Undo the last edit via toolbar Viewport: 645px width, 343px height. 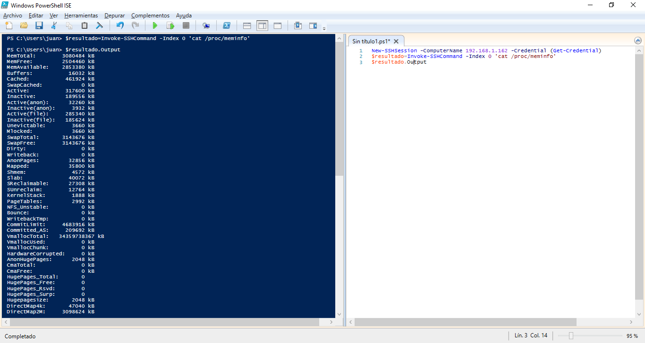pyautogui.click(x=120, y=25)
